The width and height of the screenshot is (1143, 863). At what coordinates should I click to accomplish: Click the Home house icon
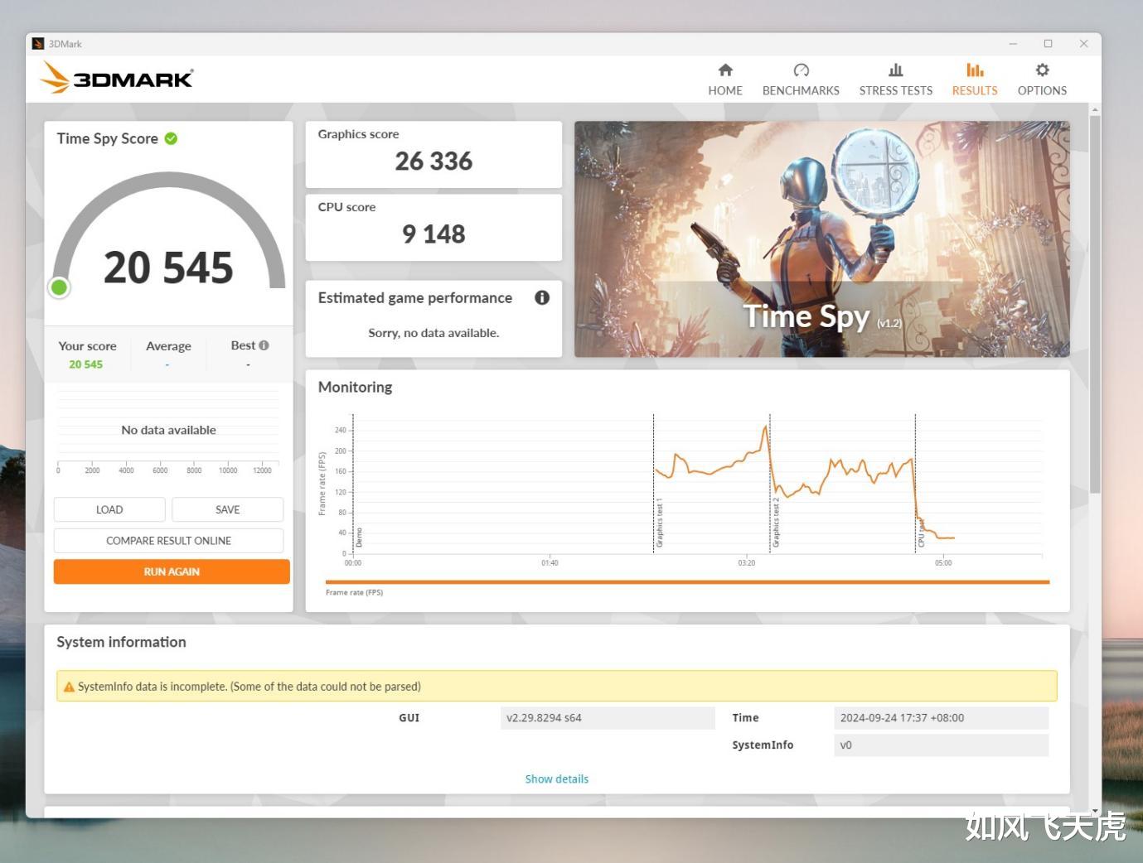coord(725,70)
